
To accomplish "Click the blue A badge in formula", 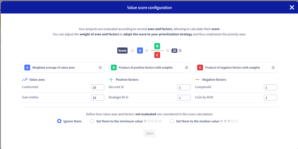I will [140, 51].
